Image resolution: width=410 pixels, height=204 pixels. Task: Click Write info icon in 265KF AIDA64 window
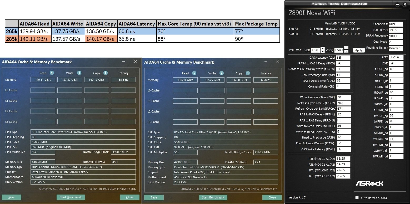click(221, 73)
